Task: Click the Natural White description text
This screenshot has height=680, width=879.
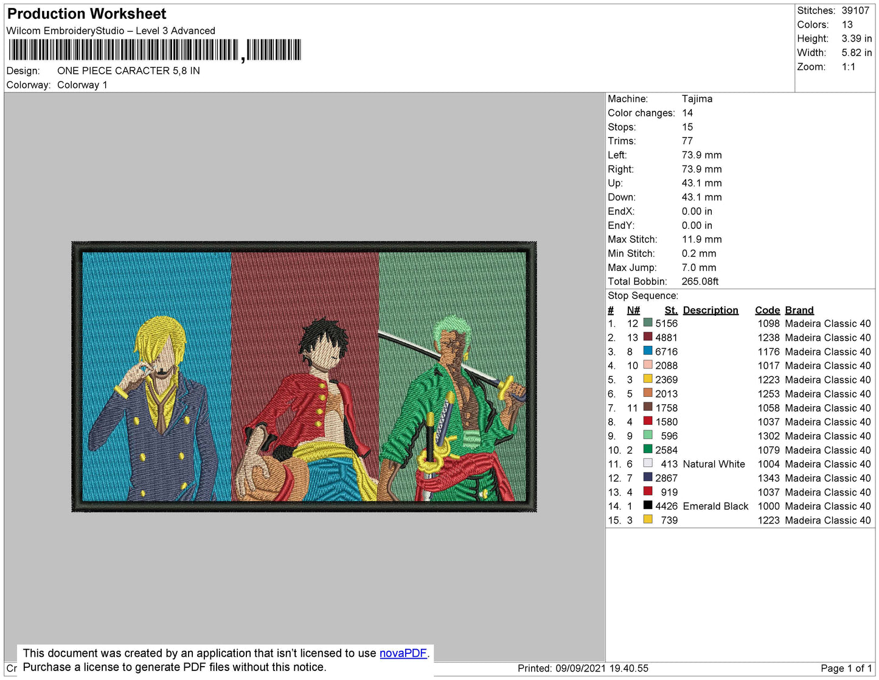Action: point(714,464)
